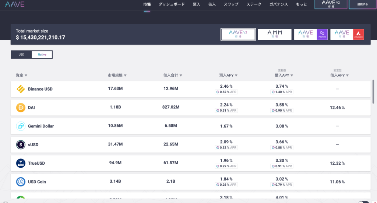
Task: Sort by 借入合計 column arrow
Action: (x=181, y=76)
